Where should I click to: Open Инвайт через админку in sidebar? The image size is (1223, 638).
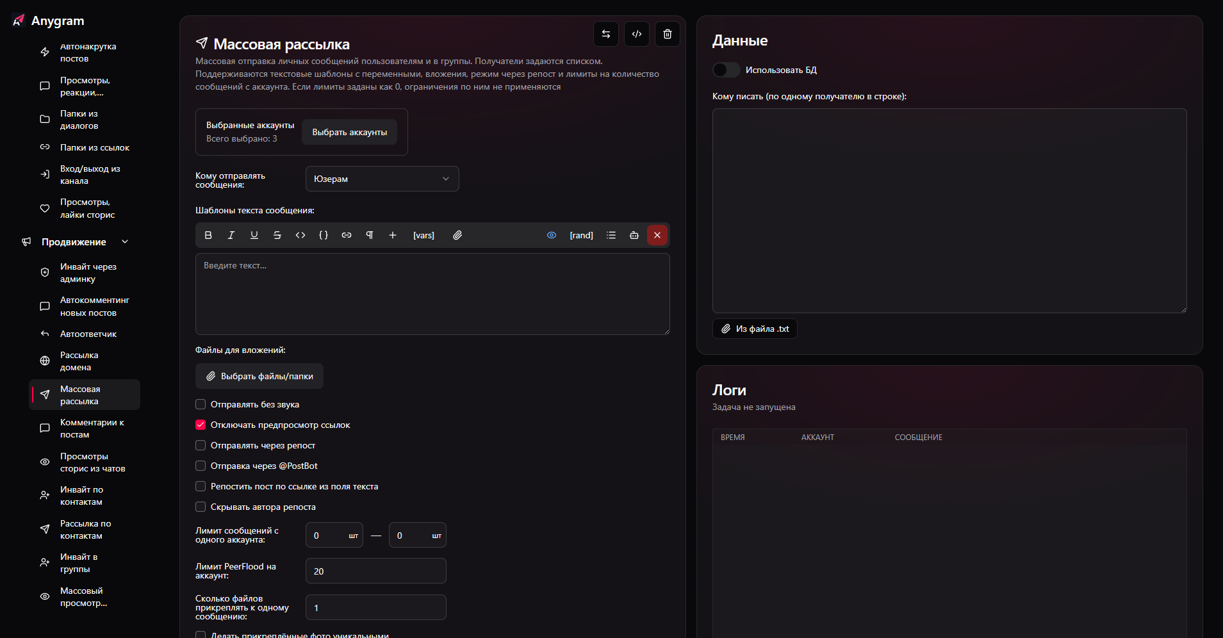click(x=85, y=272)
